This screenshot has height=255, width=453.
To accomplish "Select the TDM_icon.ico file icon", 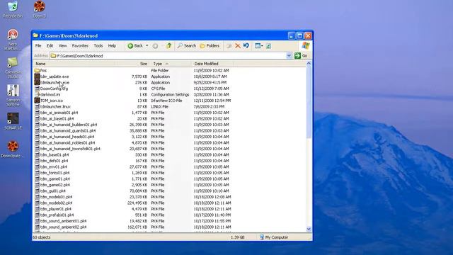I will (37, 101).
